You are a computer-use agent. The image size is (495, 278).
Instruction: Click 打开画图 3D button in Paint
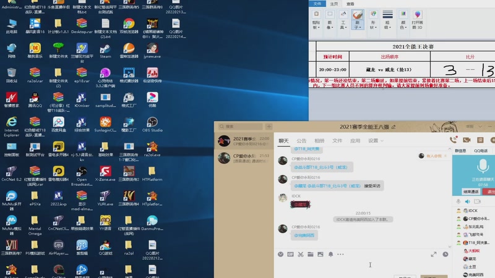pos(417,20)
